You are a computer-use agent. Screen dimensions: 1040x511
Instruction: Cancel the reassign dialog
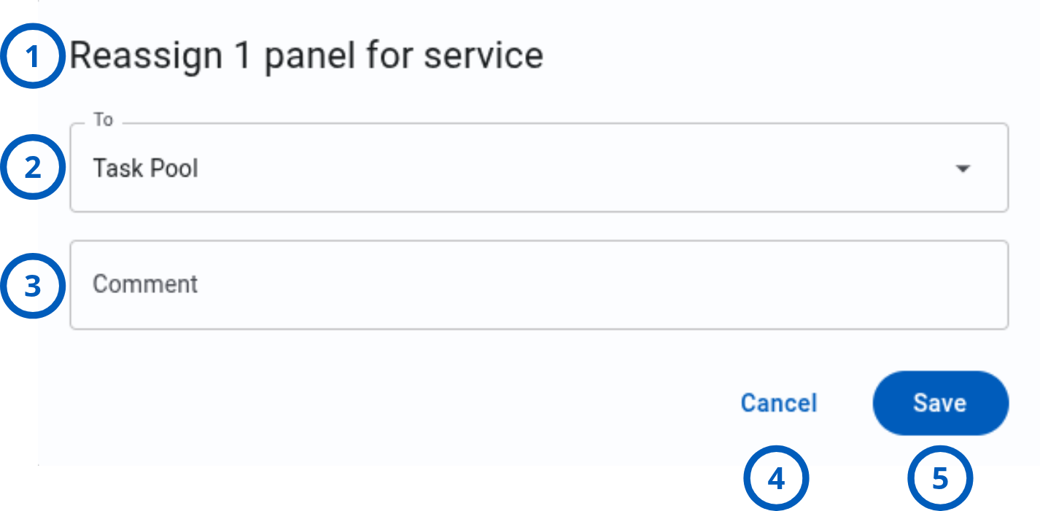[779, 403]
